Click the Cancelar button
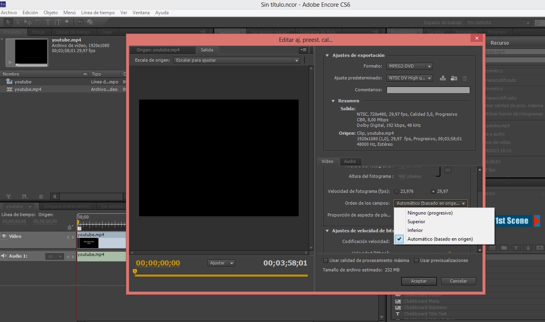This screenshot has width=545, height=322. pos(458,281)
